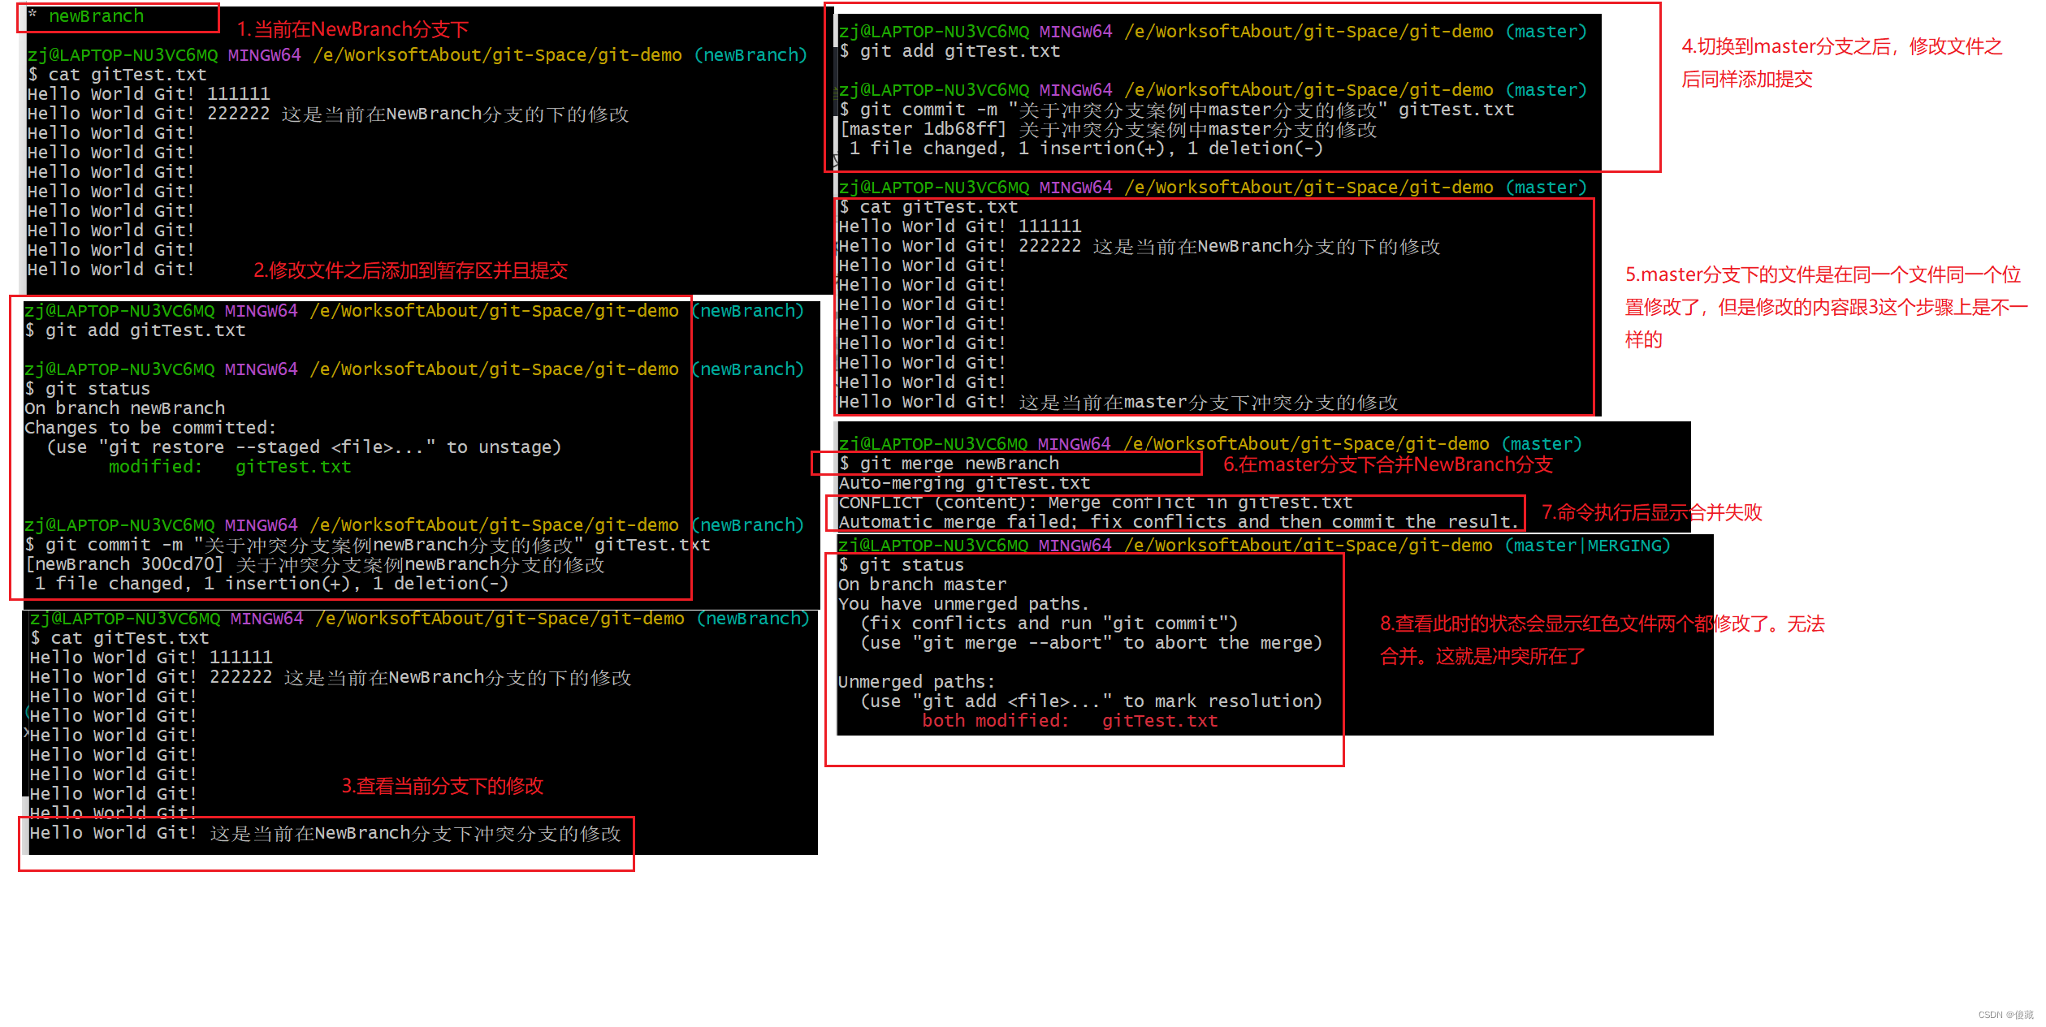
Task: Click 'Changes to be committed:' line
Action: pos(150,428)
